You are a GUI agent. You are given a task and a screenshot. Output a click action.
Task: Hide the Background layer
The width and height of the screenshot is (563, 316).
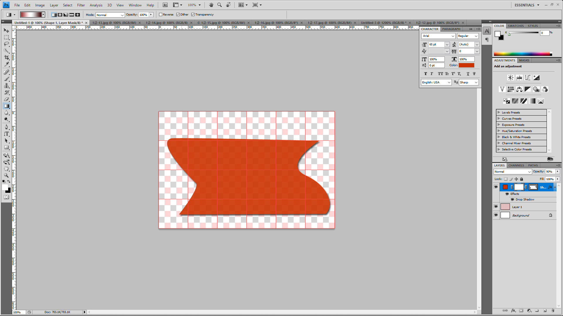pyautogui.click(x=496, y=215)
